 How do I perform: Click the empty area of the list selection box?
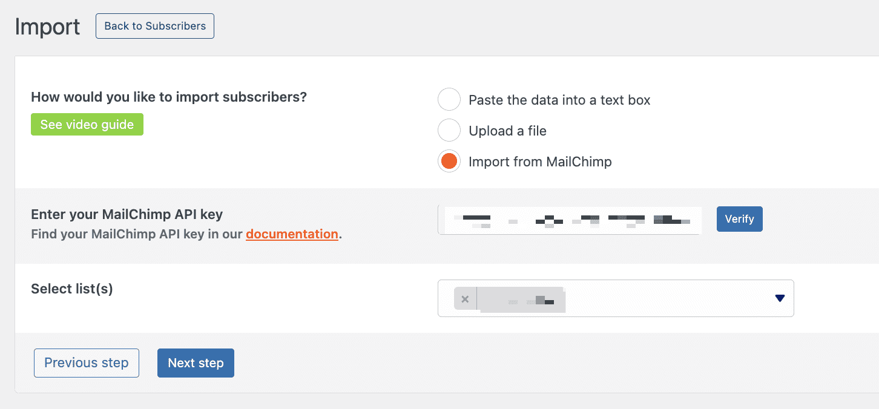point(666,298)
